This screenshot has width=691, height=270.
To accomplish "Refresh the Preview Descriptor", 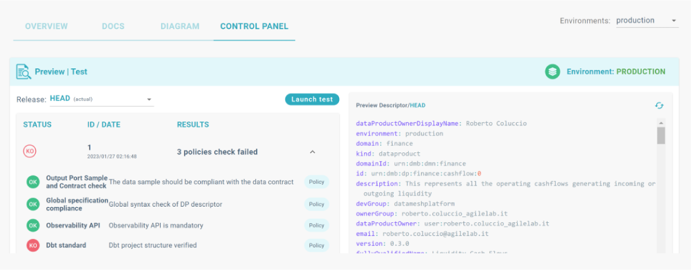I will 659,105.
